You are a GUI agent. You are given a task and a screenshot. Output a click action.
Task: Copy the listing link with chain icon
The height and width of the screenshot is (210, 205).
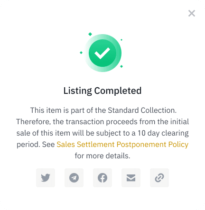[x=159, y=178]
